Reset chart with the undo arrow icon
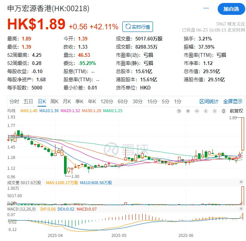246x241 pixels. (179, 111)
